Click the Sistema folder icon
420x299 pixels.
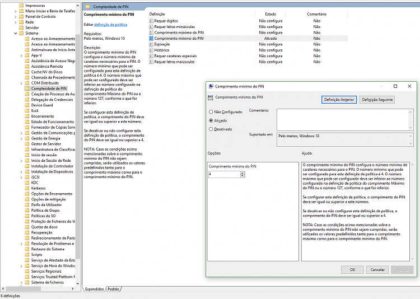(21, 33)
